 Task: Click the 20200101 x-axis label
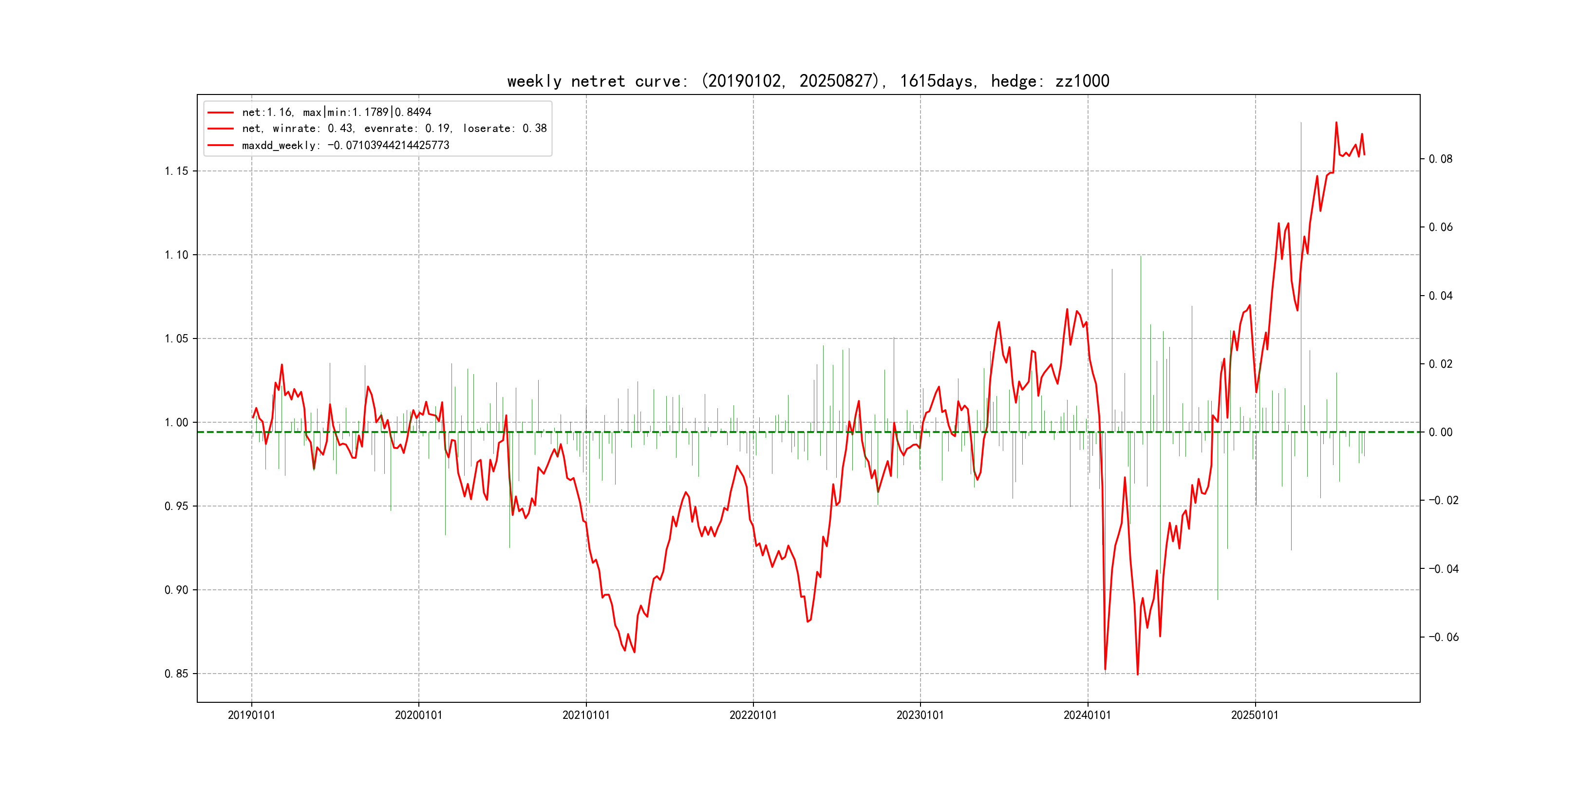(418, 715)
